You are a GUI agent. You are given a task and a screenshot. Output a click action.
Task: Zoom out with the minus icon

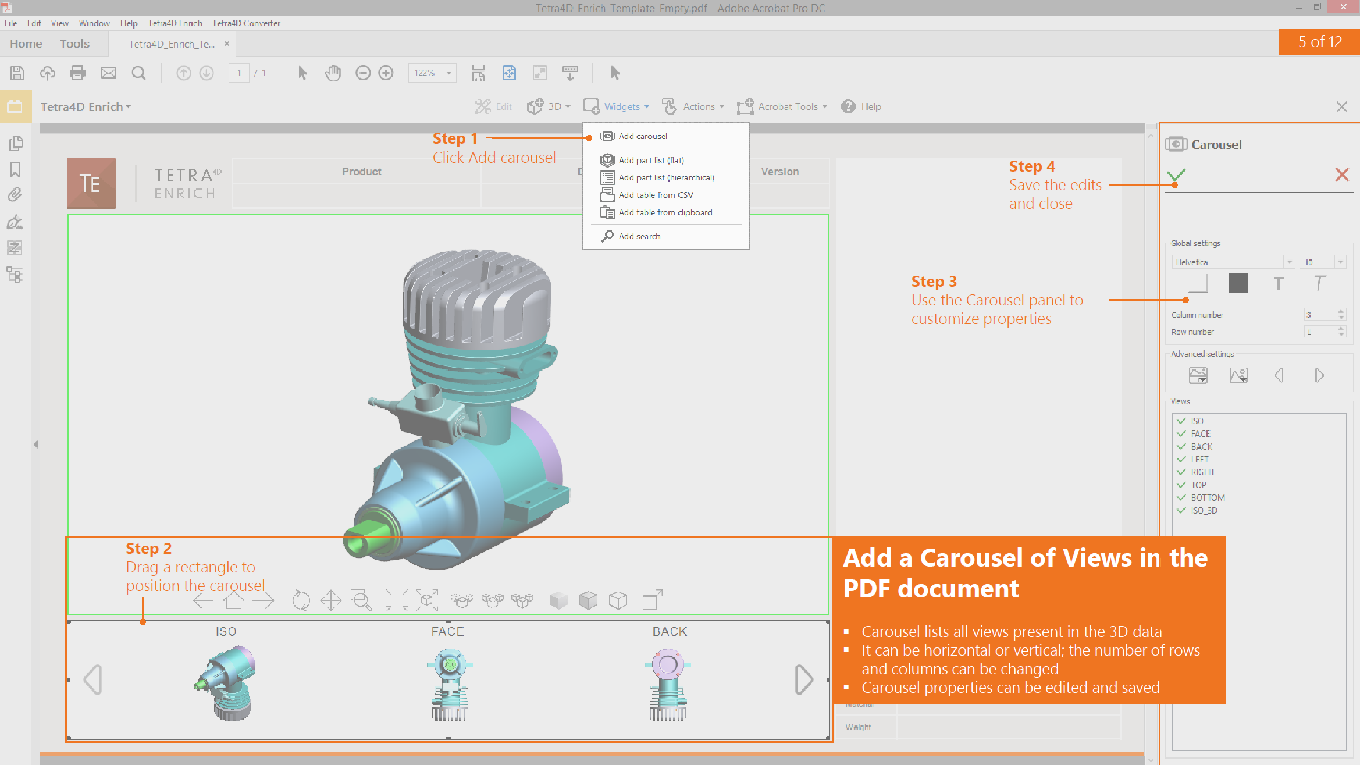click(363, 73)
